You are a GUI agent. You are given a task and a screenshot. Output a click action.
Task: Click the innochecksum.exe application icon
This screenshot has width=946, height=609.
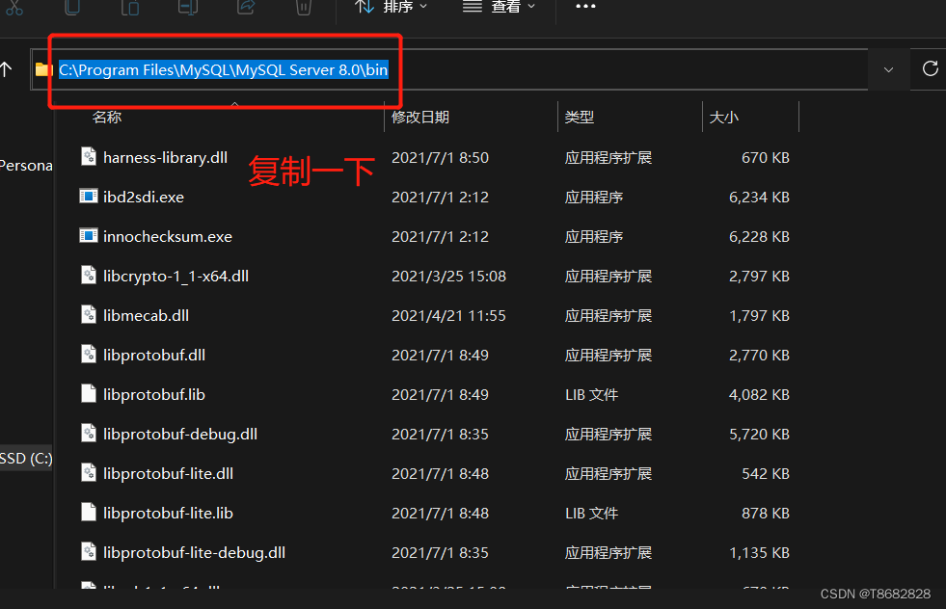(x=89, y=235)
